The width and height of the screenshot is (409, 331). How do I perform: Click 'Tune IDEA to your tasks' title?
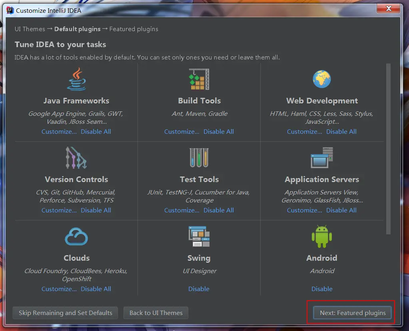(60, 45)
